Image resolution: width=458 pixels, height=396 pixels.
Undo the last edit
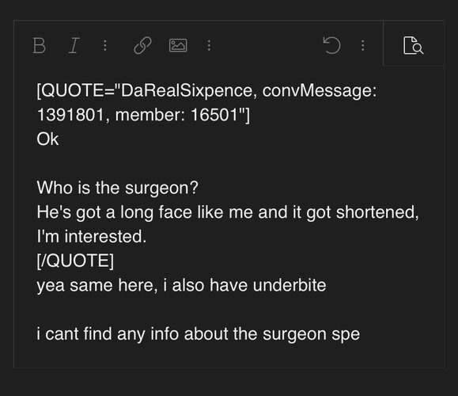tap(331, 45)
